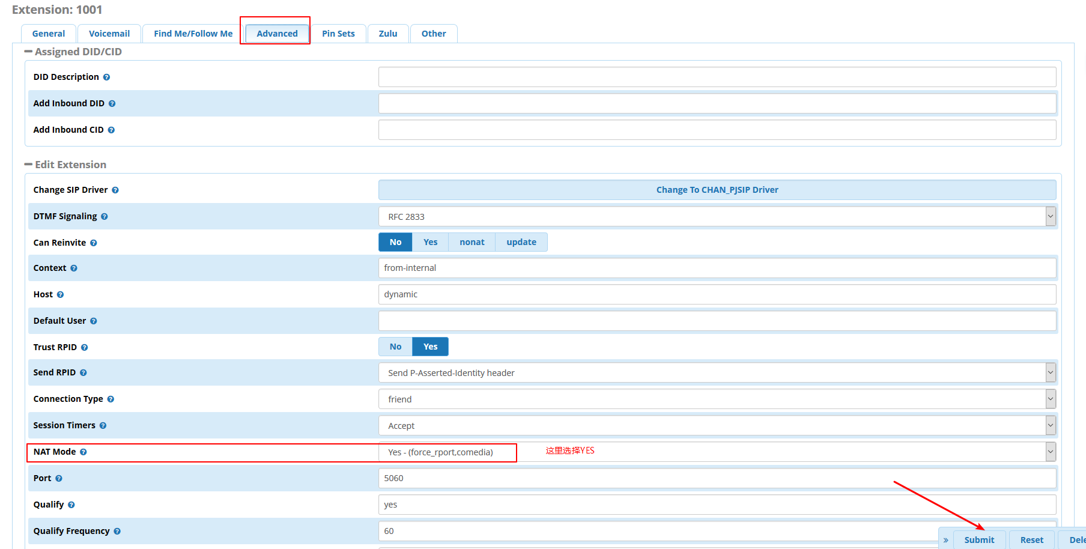The height and width of the screenshot is (549, 1086).
Task: Click the double-arrow icon beside Submit
Action: click(x=946, y=540)
